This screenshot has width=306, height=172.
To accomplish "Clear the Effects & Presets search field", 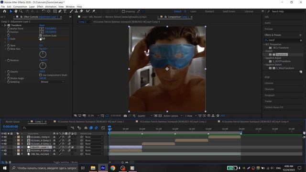I will pos(301,40).
